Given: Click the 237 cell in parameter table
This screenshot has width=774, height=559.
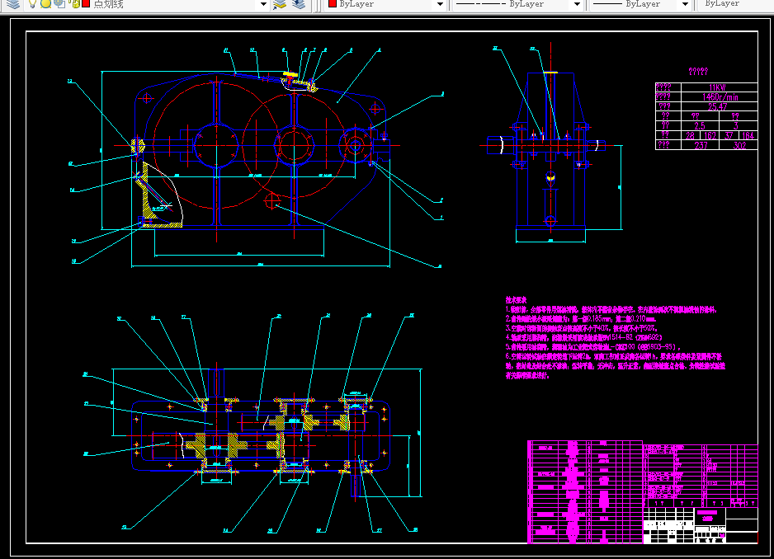Looking at the screenshot, I should coord(701,145).
